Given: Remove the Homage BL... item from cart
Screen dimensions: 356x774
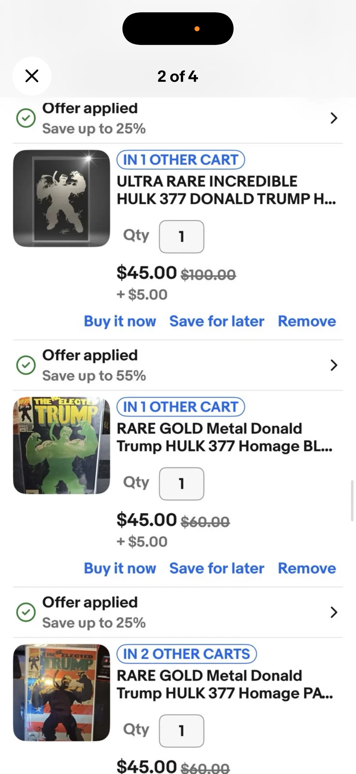Looking at the screenshot, I should click(307, 568).
